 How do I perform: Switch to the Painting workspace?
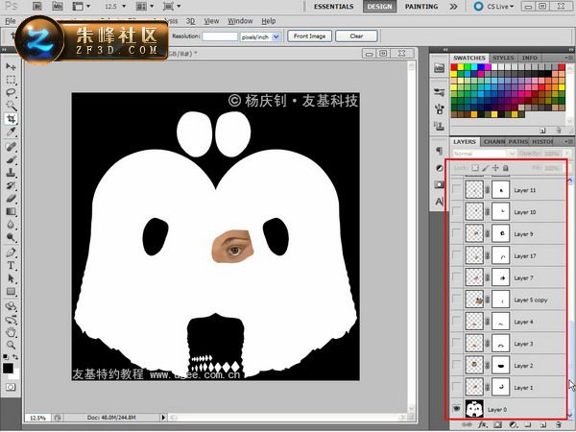tap(421, 7)
